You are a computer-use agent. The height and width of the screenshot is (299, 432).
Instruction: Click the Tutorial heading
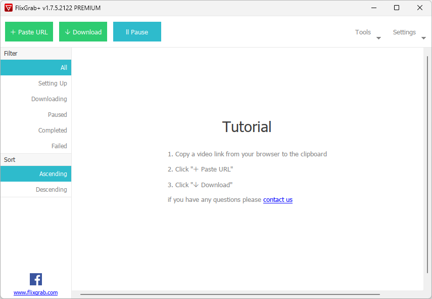click(247, 127)
